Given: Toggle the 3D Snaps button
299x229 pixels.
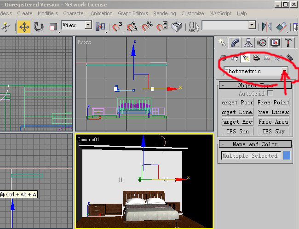Looking at the screenshot, I should (x=118, y=26).
